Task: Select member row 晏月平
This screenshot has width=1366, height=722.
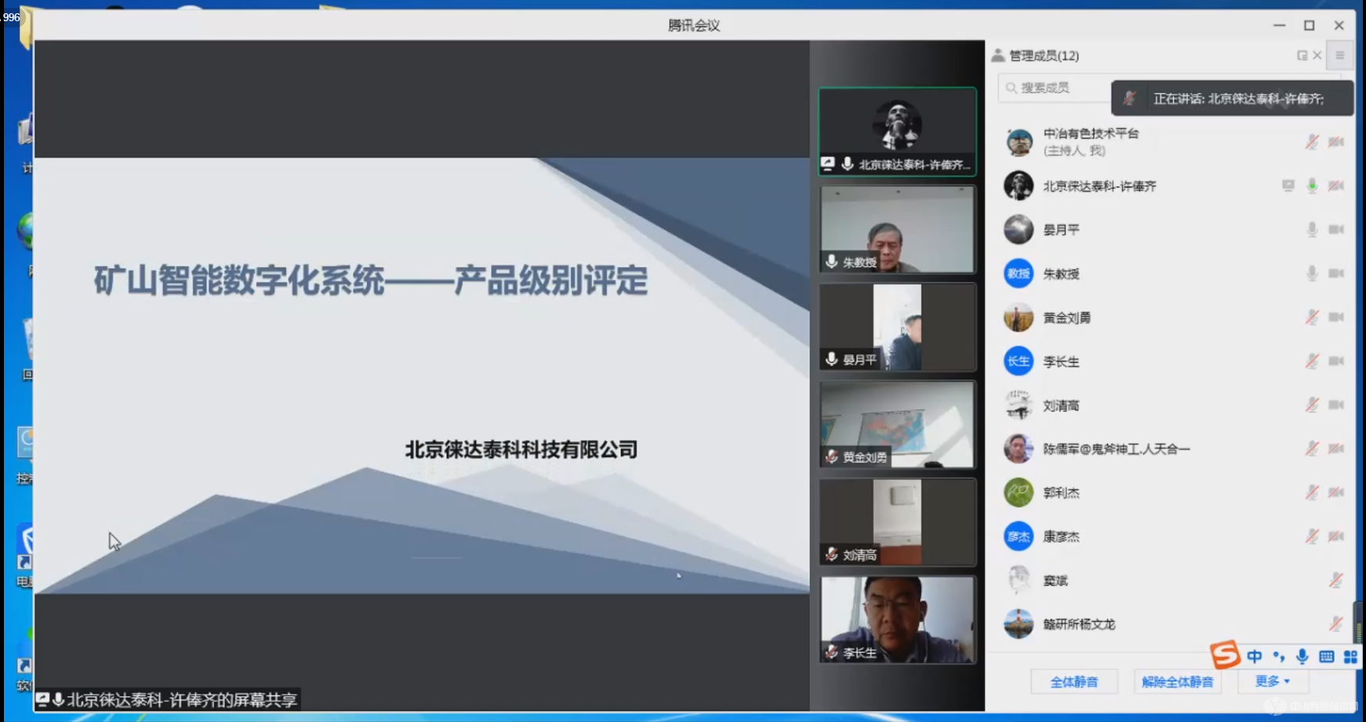Action: 1172,230
